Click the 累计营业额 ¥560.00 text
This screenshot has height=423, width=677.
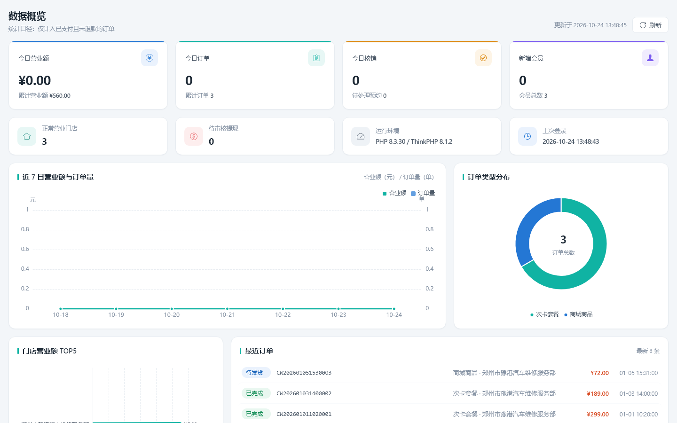(x=44, y=95)
